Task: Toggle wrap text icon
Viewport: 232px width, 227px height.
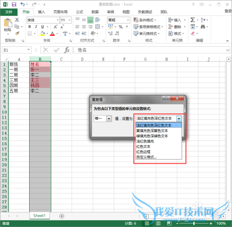Action: [x=97, y=20]
